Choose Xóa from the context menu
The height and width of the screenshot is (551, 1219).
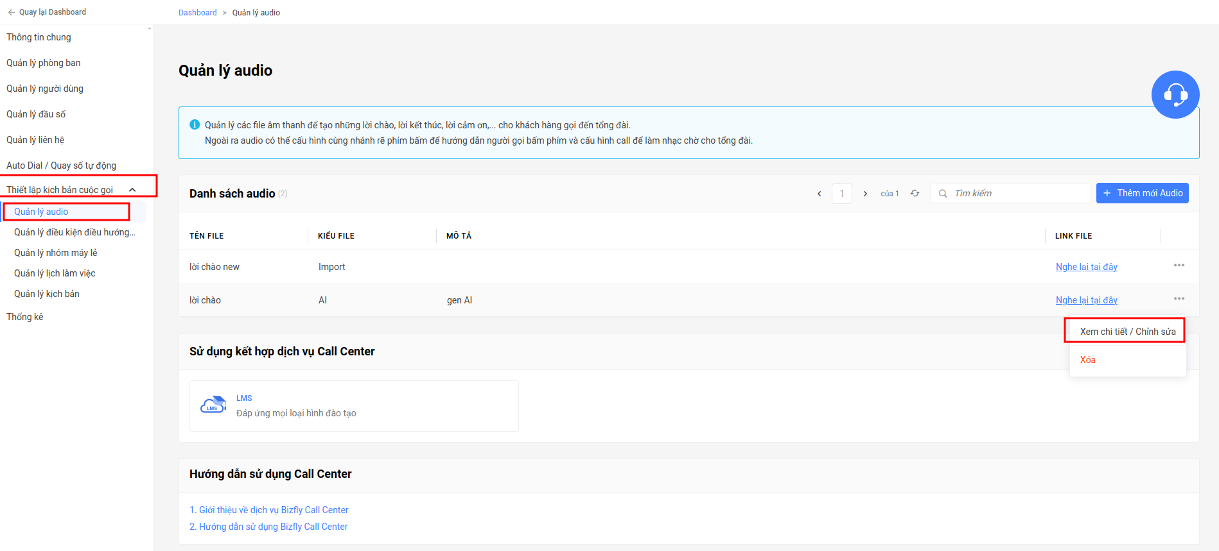coord(1087,360)
